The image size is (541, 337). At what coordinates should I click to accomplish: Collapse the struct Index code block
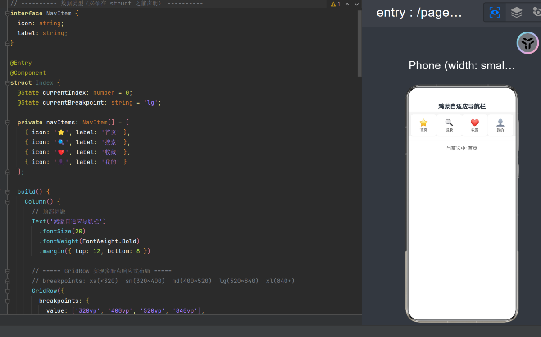coord(7,83)
